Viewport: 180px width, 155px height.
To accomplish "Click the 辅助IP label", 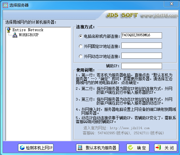I will [x=113, y=66].
